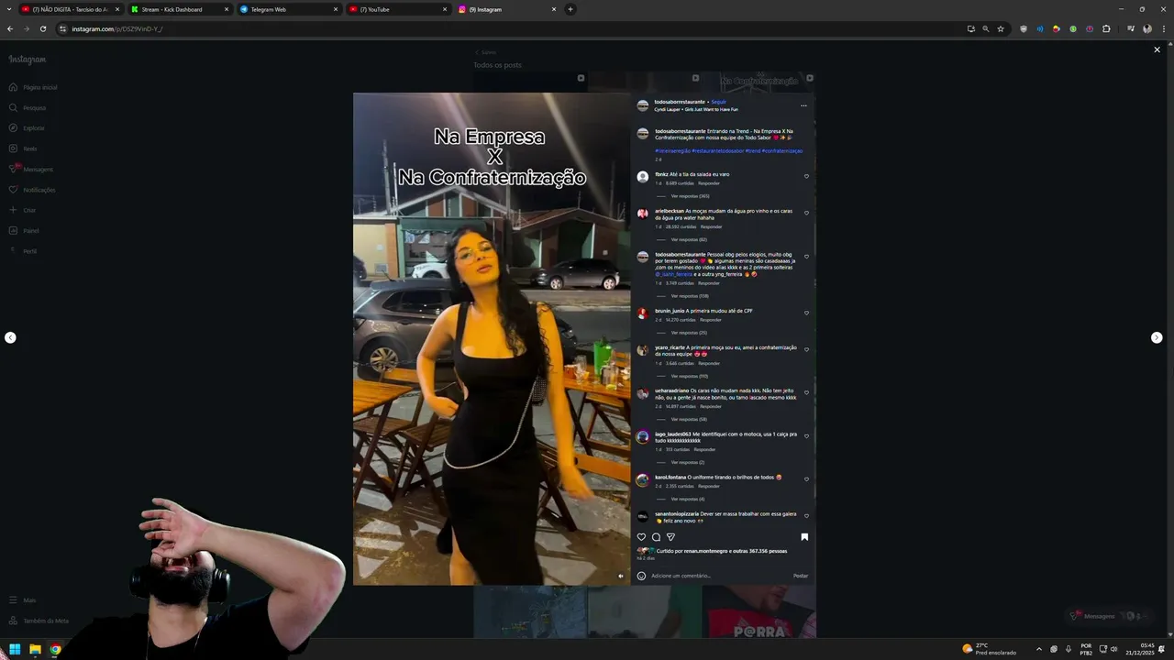This screenshot has height=660, width=1174.
Task: Go back in browser history
Action: click(10, 28)
